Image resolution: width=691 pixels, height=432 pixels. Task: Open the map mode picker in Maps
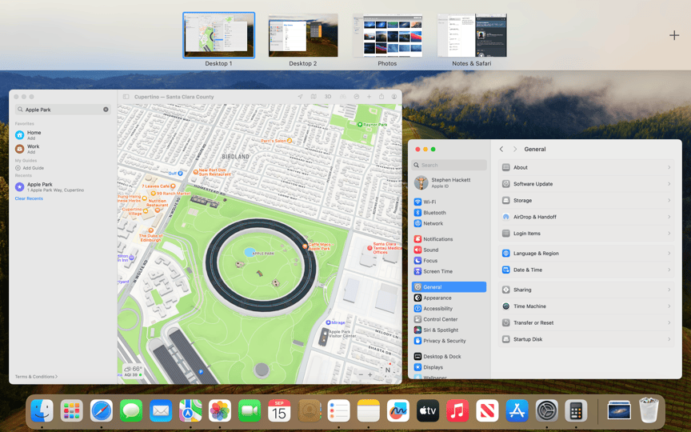coord(314,97)
